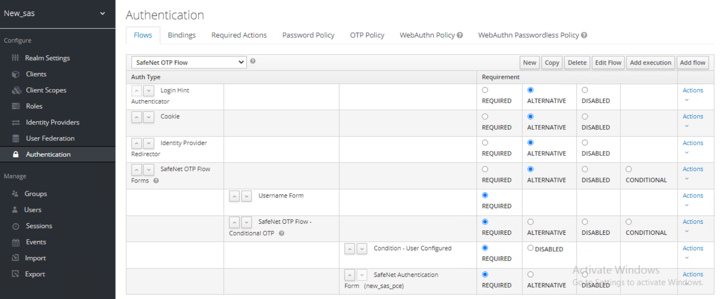Set SafeNet Authentication Form to ALTERNATIVE

click(x=530, y=275)
